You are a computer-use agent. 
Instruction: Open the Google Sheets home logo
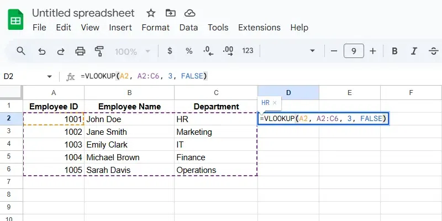point(15,20)
